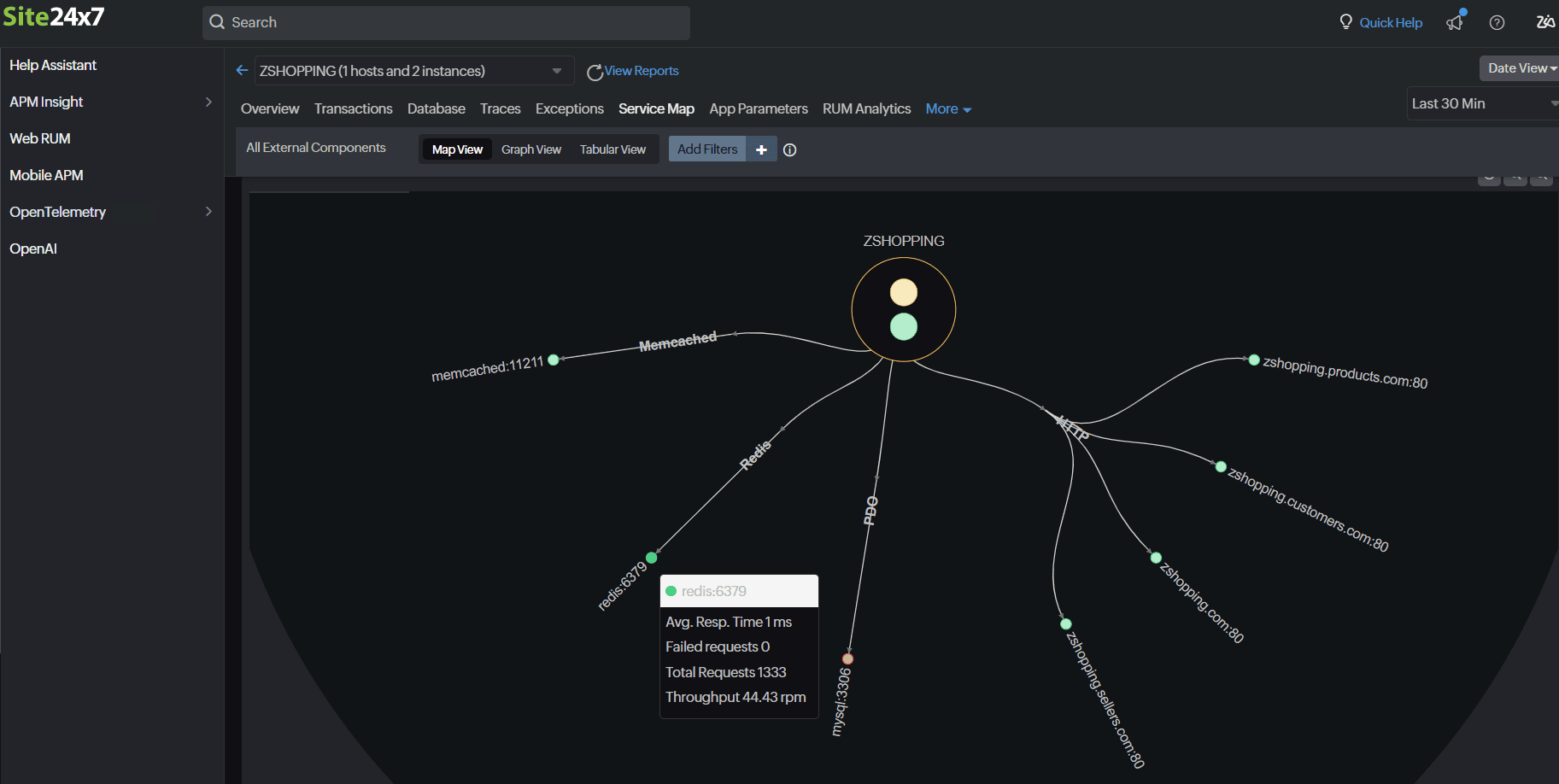Click the redis:6379 node on map
1559x784 pixels.
[x=652, y=558]
